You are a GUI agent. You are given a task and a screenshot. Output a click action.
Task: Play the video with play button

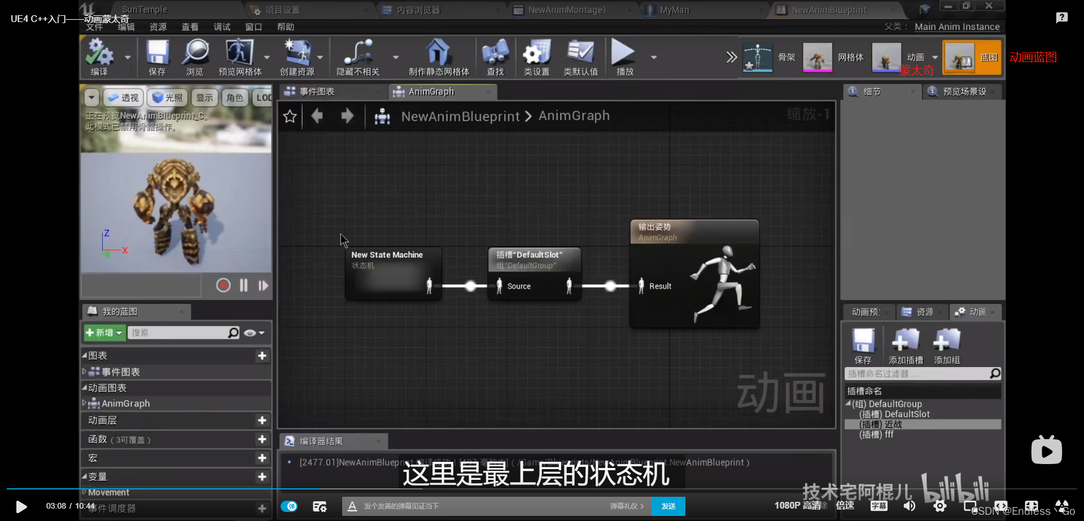click(x=21, y=506)
